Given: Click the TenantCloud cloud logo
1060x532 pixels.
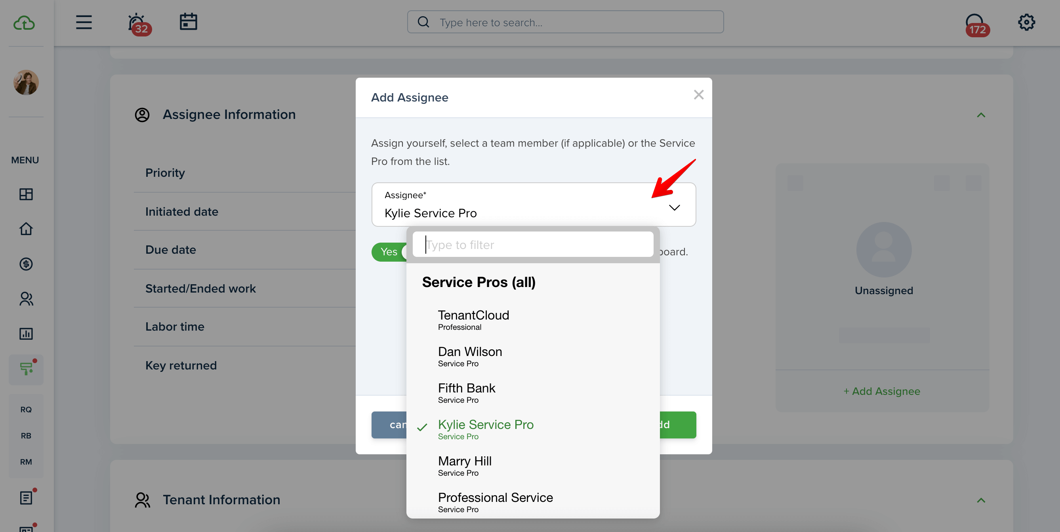Looking at the screenshot, I should point(24,23).
